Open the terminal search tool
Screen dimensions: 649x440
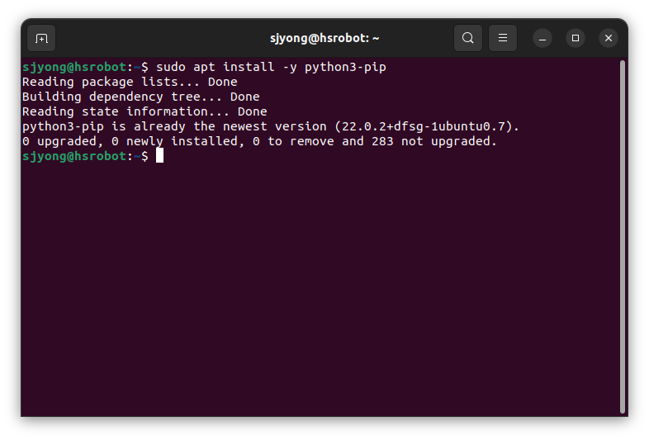point(467,38)
